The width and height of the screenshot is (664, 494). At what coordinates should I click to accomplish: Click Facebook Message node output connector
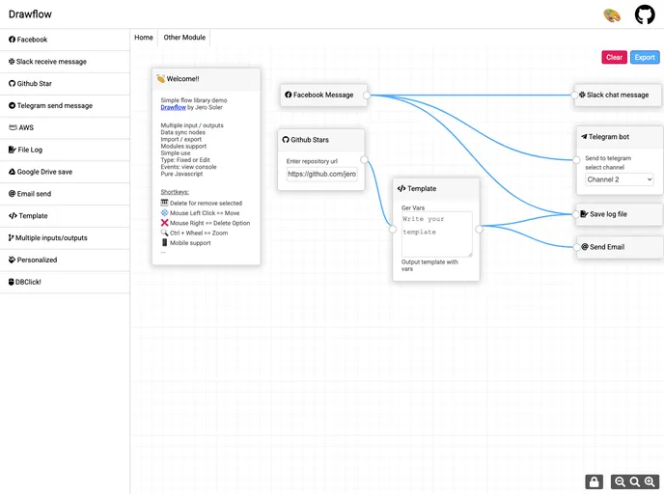coord(367,96)
